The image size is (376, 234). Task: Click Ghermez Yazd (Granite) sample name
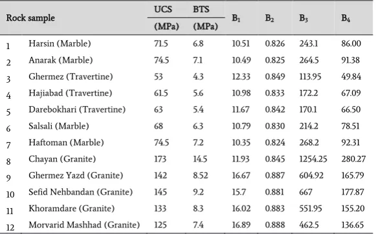coord(76,176)
